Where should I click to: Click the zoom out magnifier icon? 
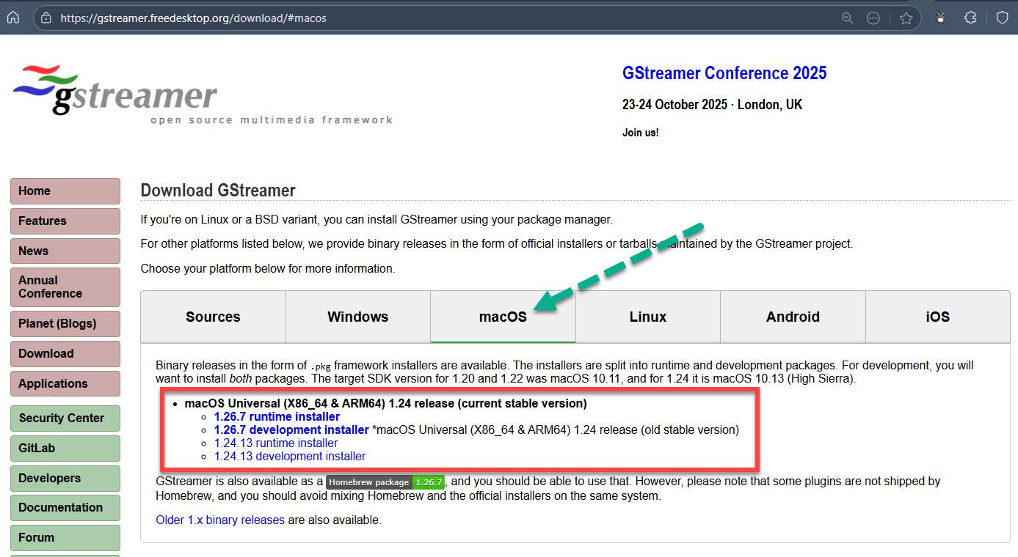847,18
